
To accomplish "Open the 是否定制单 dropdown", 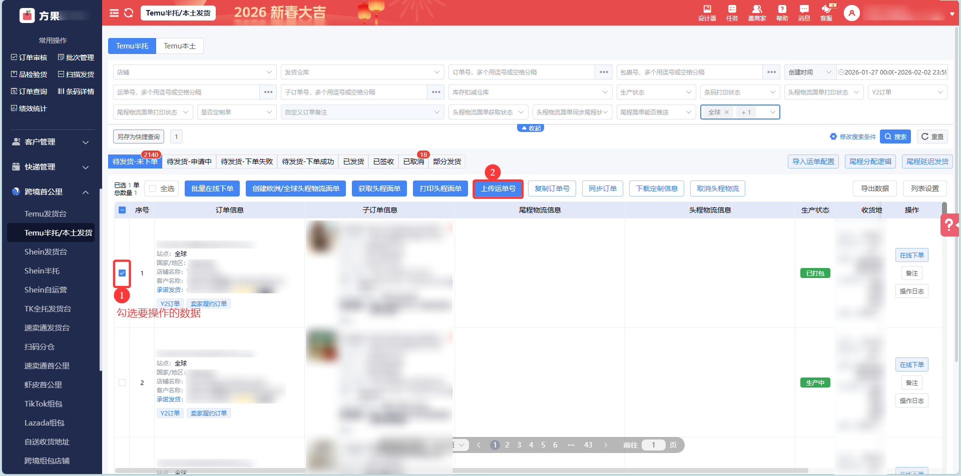I will tap(237, 112).
